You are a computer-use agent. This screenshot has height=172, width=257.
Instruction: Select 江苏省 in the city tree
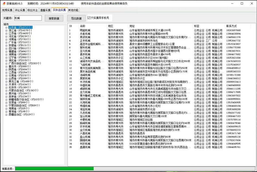pyautogui.click(x=20, y=33)
